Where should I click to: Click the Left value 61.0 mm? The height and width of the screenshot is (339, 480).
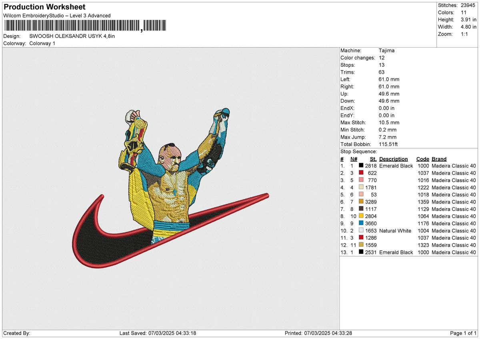[389, 79]
